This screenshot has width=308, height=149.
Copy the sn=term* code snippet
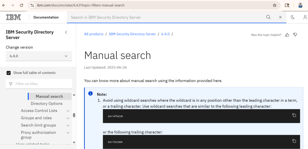294,141
